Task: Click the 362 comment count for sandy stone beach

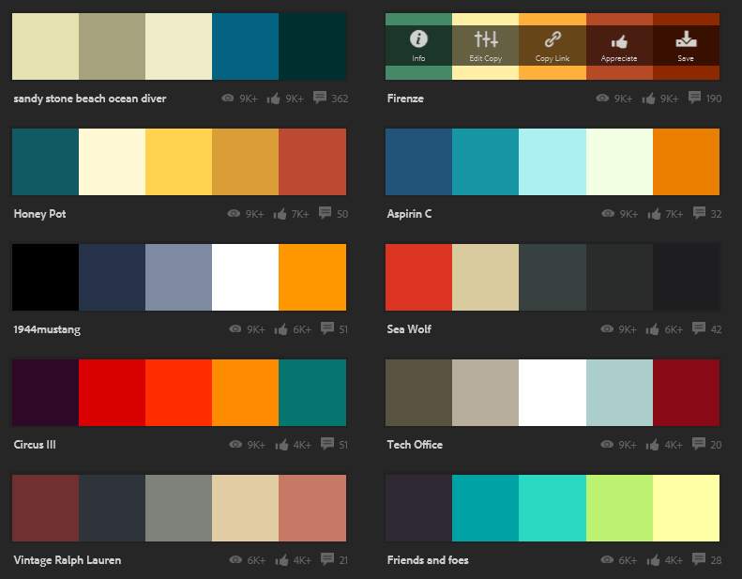Action: (x=340, y=99)
